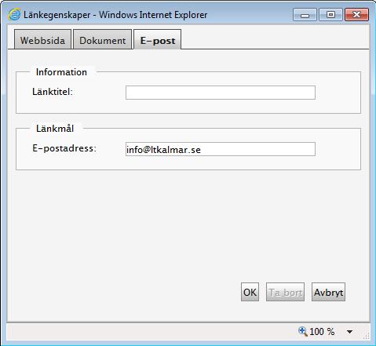Screen dimensions: 376x346
Task: Minimize the Länkegenskaper window
Action: (305, 15)
